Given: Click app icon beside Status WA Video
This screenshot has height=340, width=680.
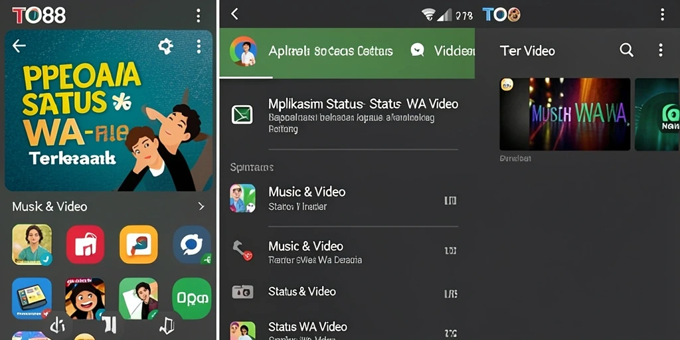Looking at the screenshot, I should point(242,331).
